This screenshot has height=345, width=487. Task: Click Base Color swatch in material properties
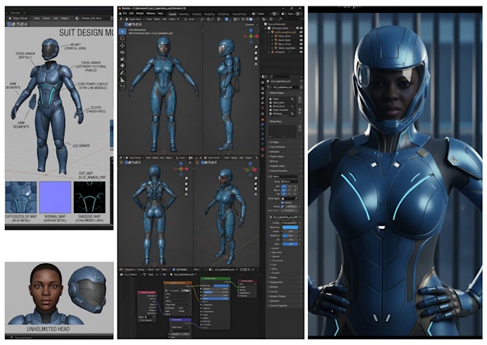(290, 227)
